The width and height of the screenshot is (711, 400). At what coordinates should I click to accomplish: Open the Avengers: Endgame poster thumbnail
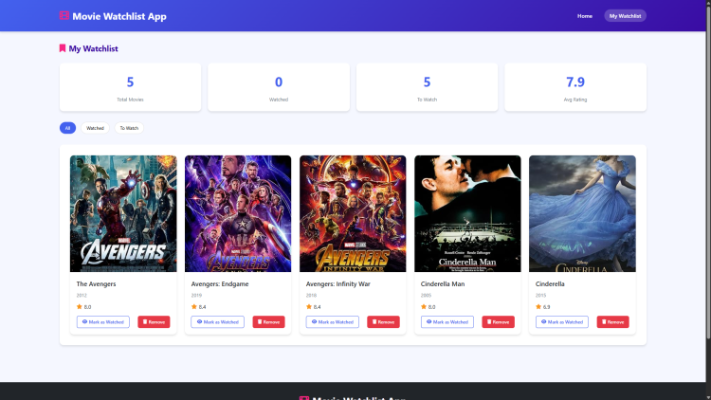point(238,213)
